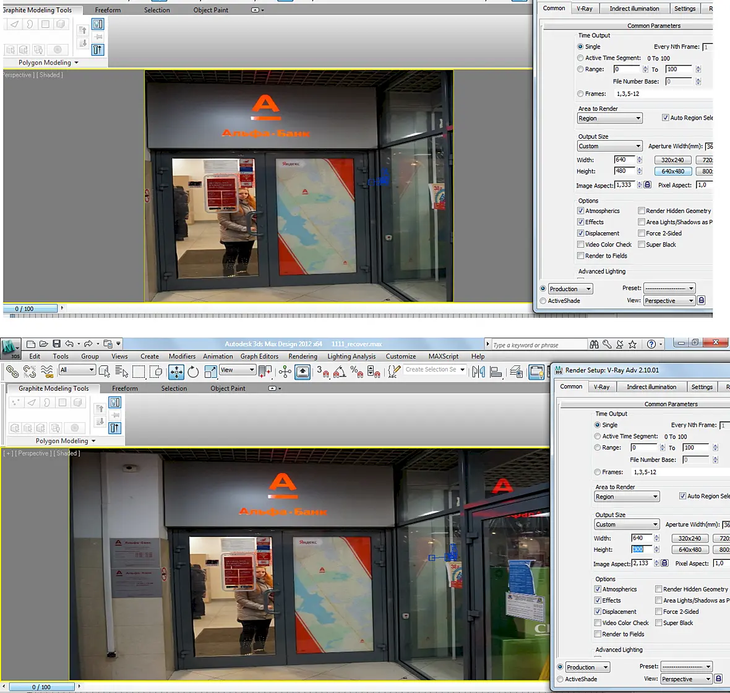This screenshot has height=693, width=730.
Task: Toggle the Angle Snap icon
Action: pyautogui.click(x=340, y=372)
